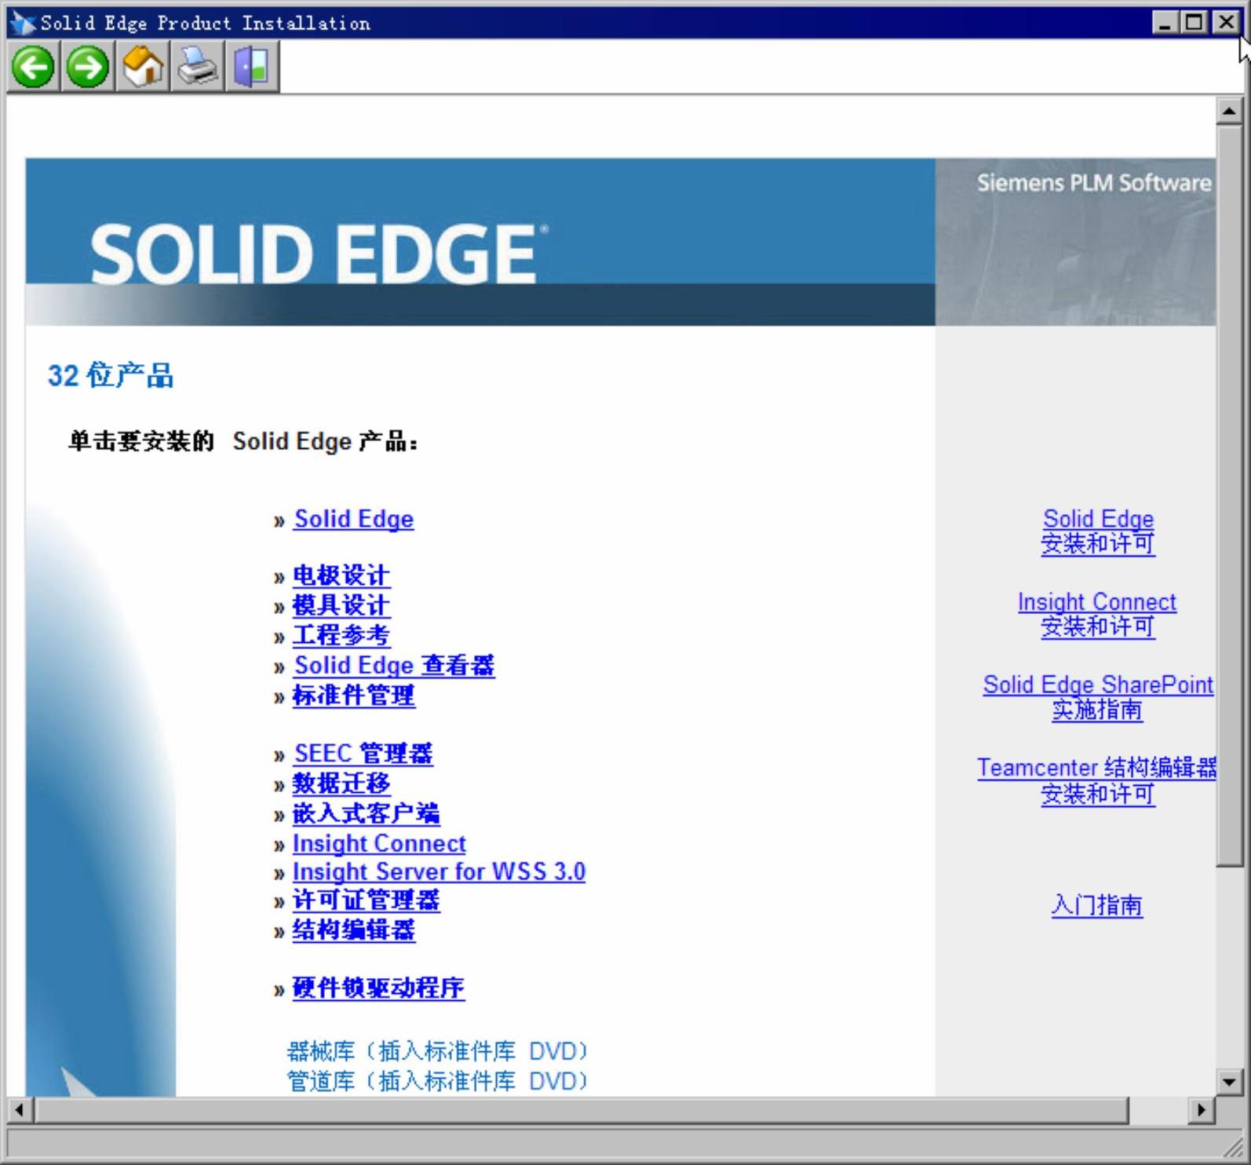Click the green Forward arrow icon
This screenshot has width=1251, height=1165.
tap(88, 67)
